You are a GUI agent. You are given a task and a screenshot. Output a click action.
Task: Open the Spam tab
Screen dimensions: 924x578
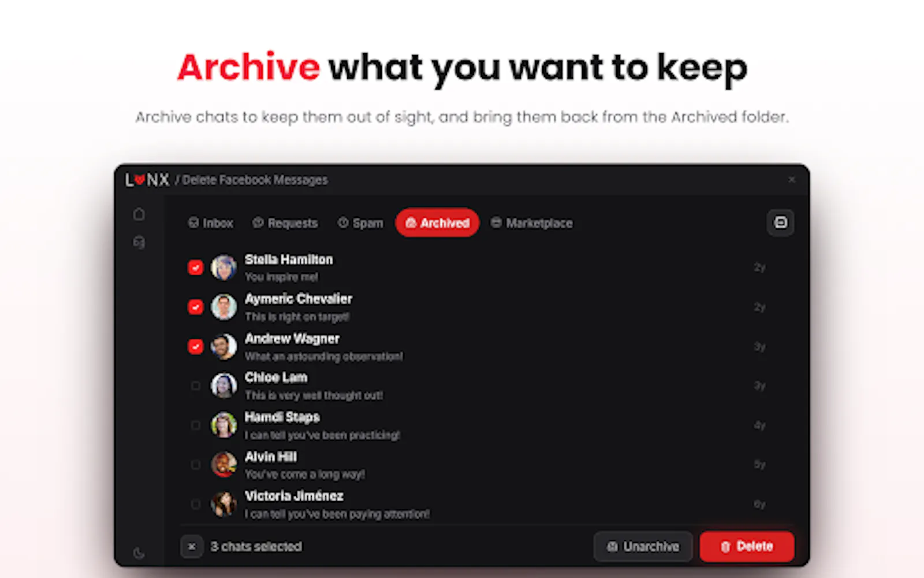[360, 223]
